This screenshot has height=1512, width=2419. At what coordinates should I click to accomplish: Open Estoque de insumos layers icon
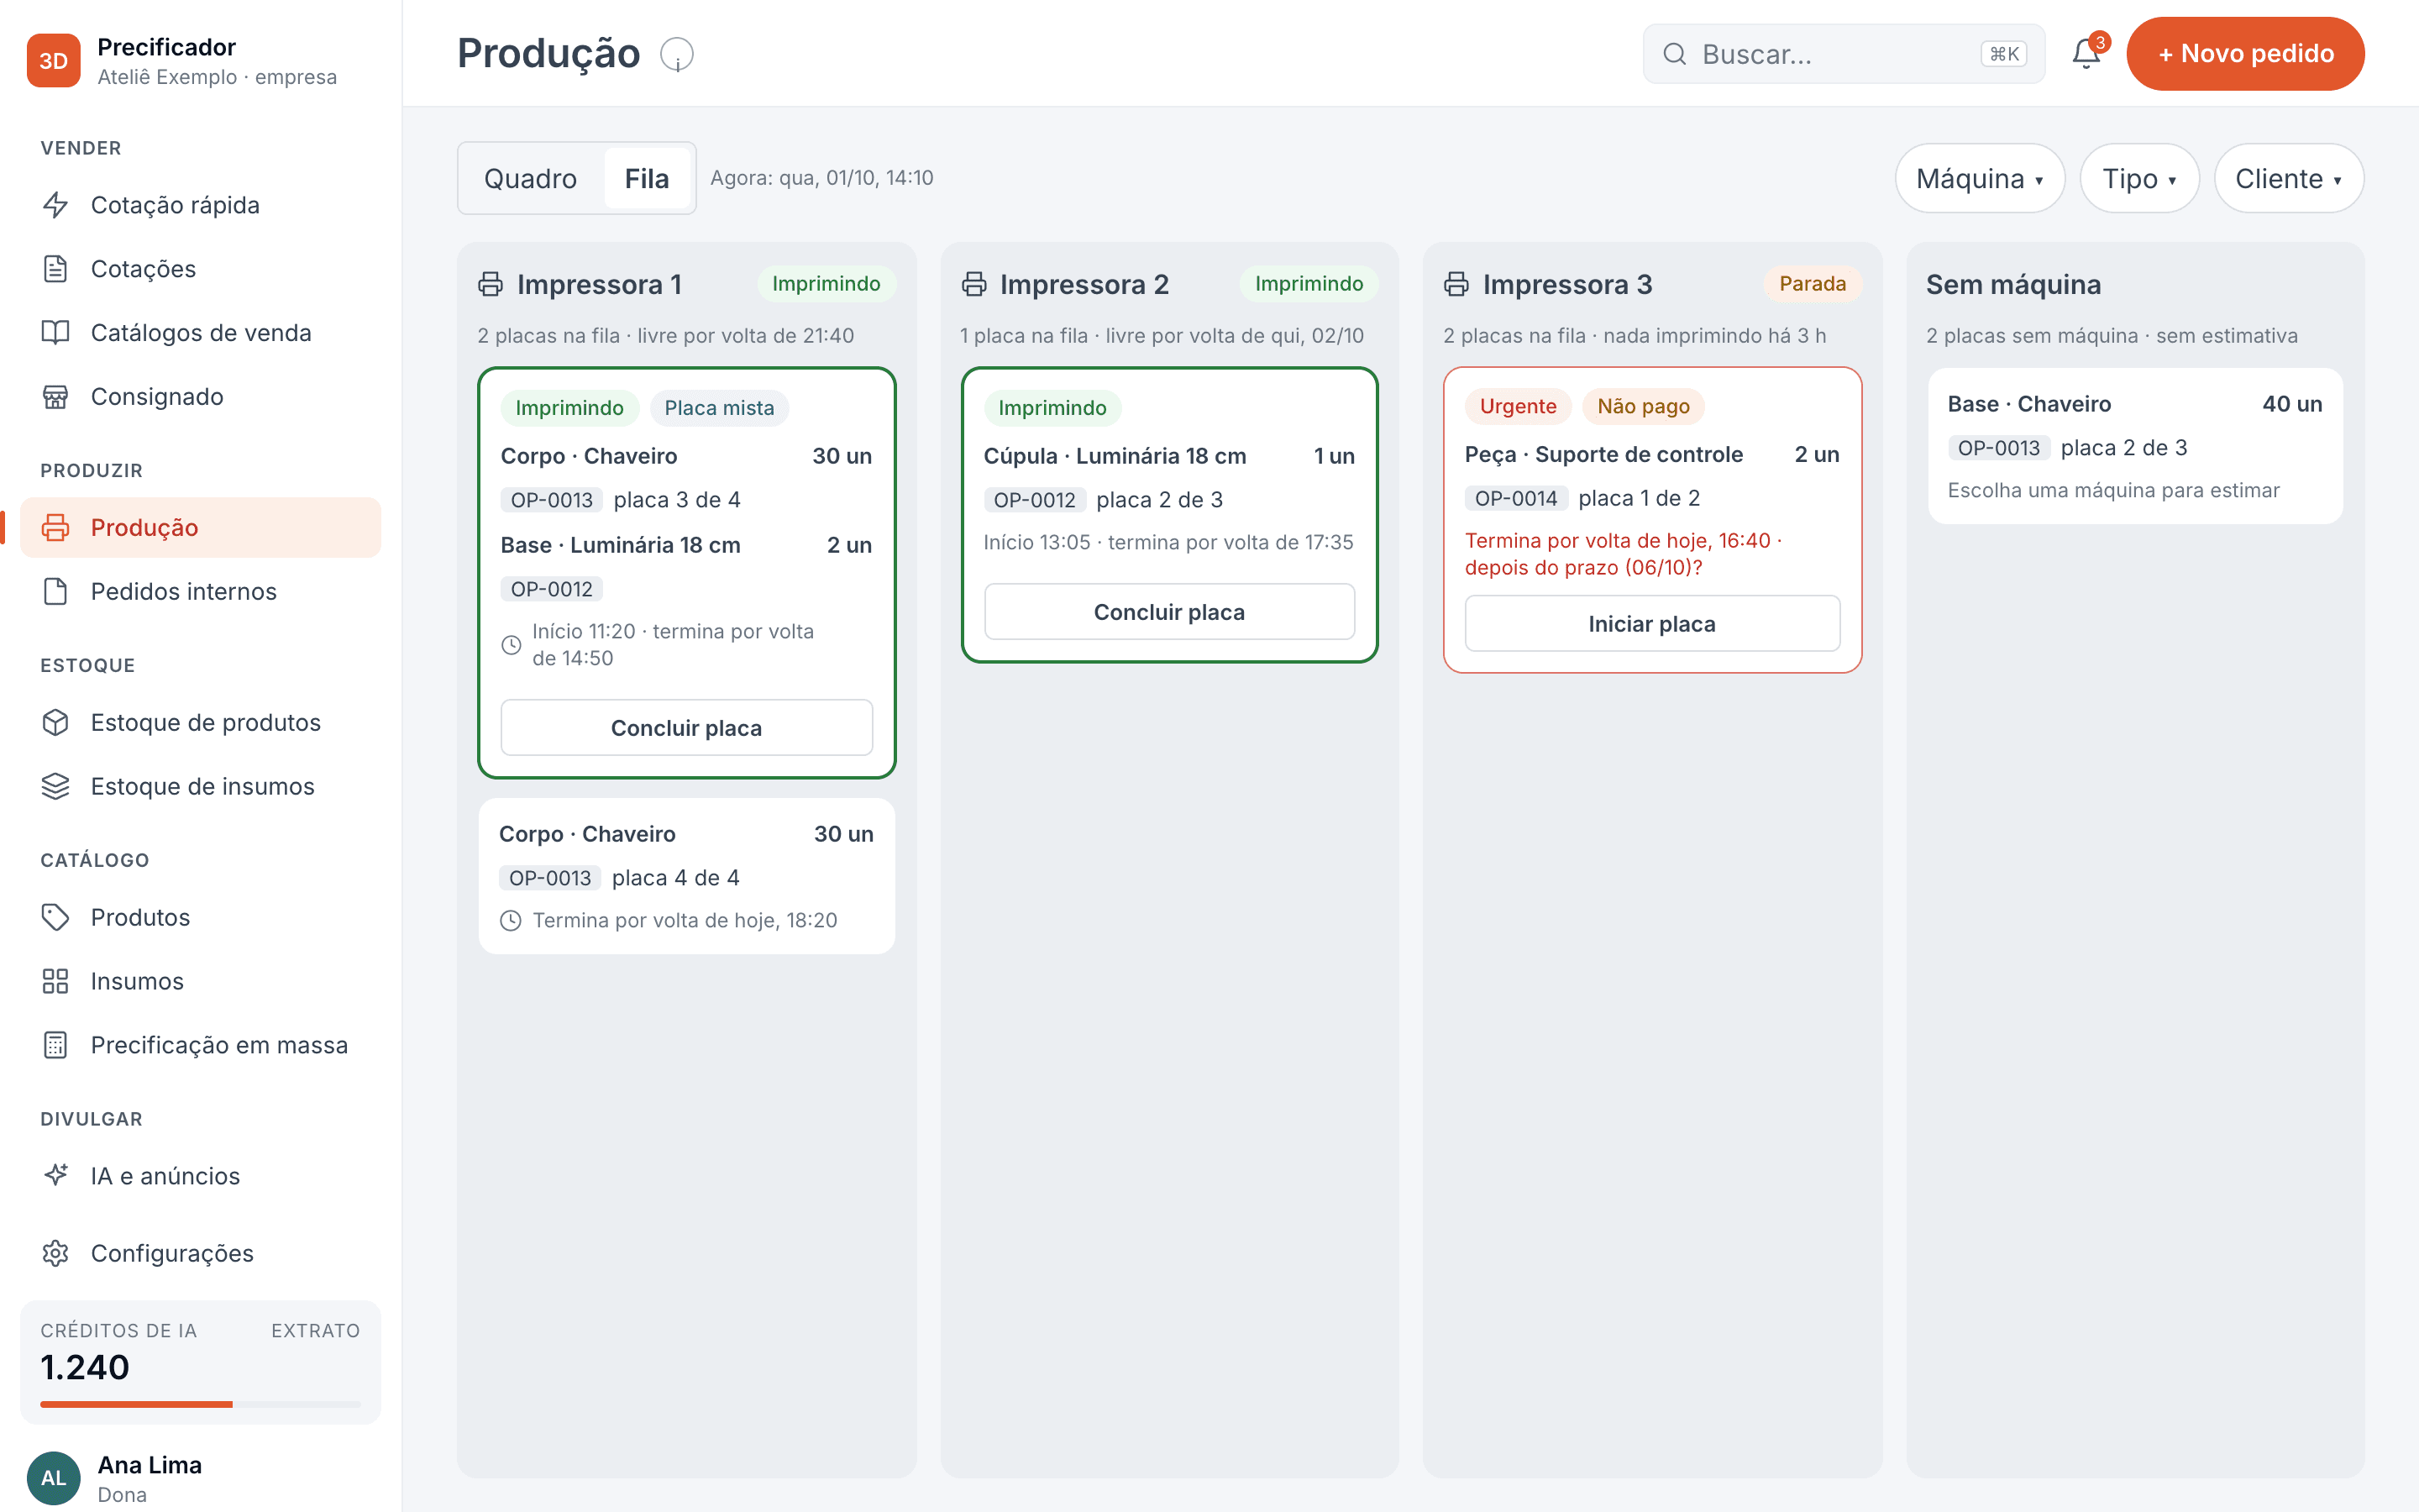coord(56,786)
